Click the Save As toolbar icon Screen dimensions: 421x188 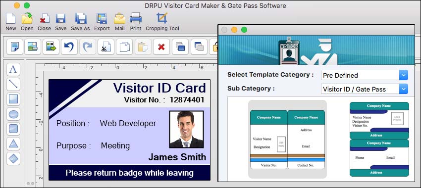click(80, 18)
